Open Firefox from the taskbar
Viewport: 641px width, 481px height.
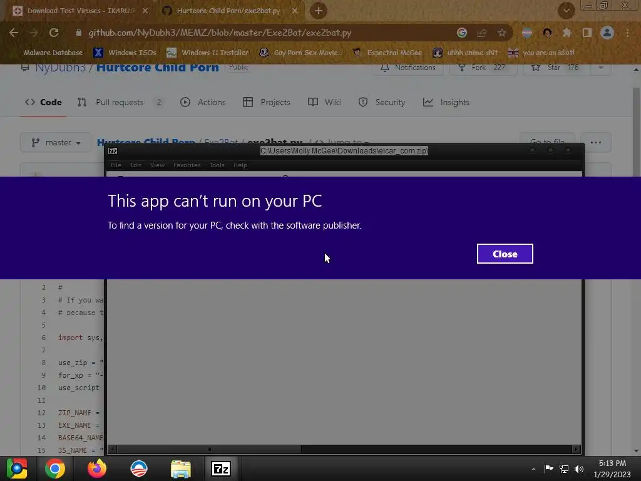[x=97, y=468]
